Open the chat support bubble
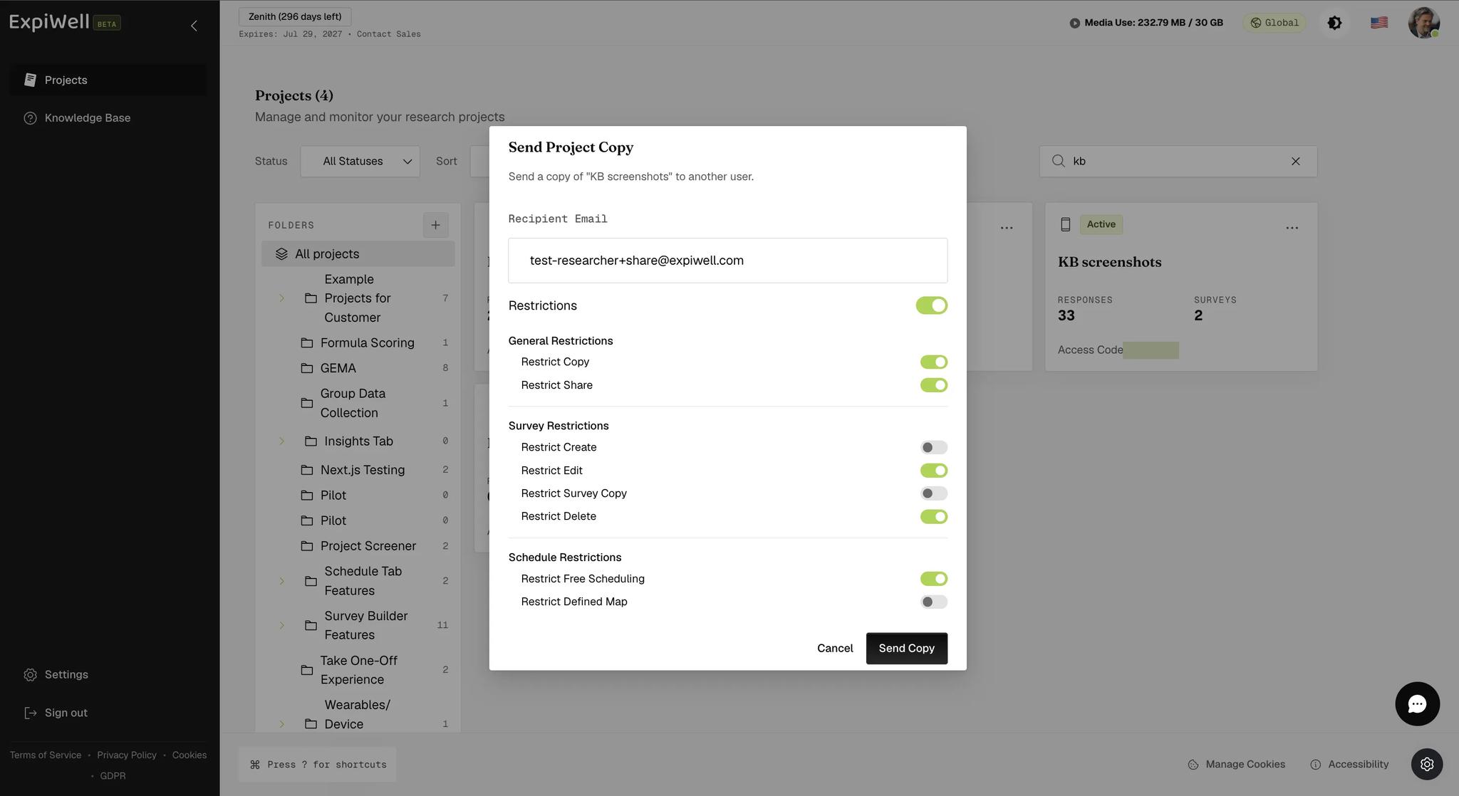The height and width of the screenshot is (796, 1459). 1417,703
